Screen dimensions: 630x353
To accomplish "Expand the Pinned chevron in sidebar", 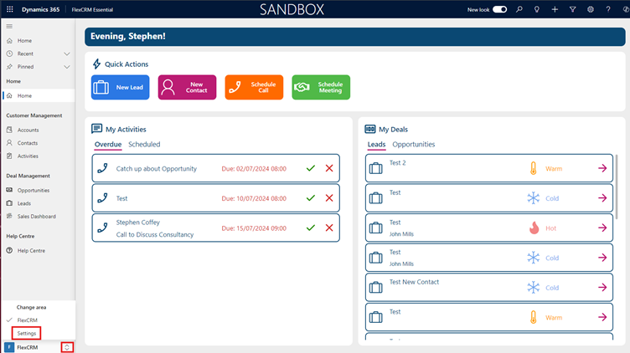I will [x=67, y=66].
